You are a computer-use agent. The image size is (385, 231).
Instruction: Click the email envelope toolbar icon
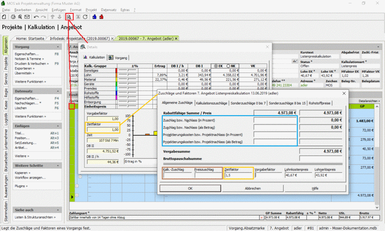click(27, 17)
